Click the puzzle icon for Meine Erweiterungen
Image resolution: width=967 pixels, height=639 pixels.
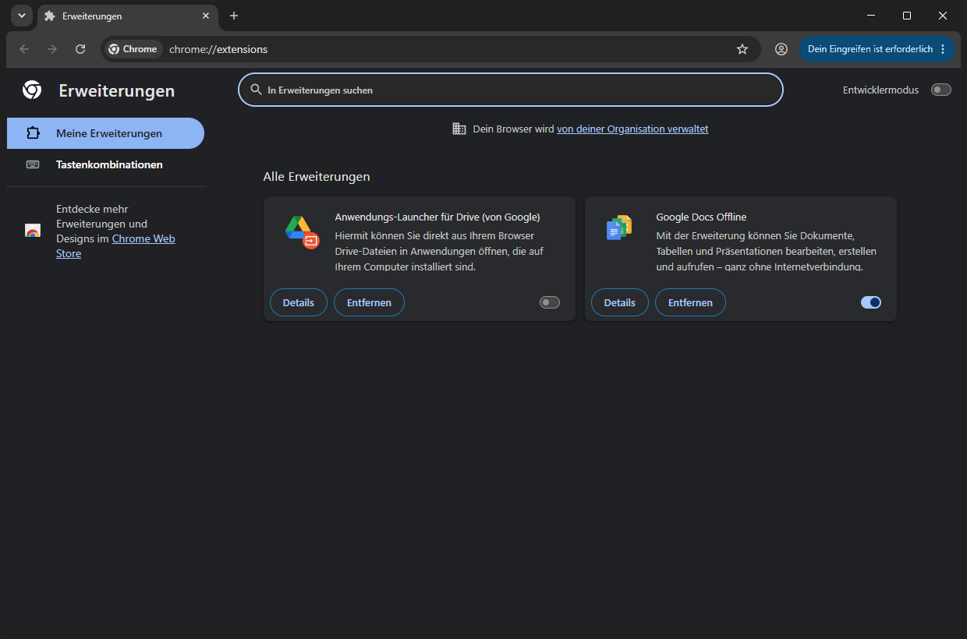(x=33, y=133)
